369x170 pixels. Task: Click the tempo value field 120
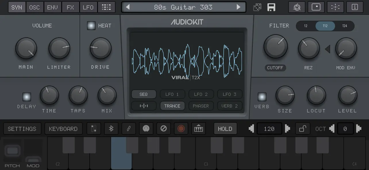pyautogui.click(x=269, y=129)
